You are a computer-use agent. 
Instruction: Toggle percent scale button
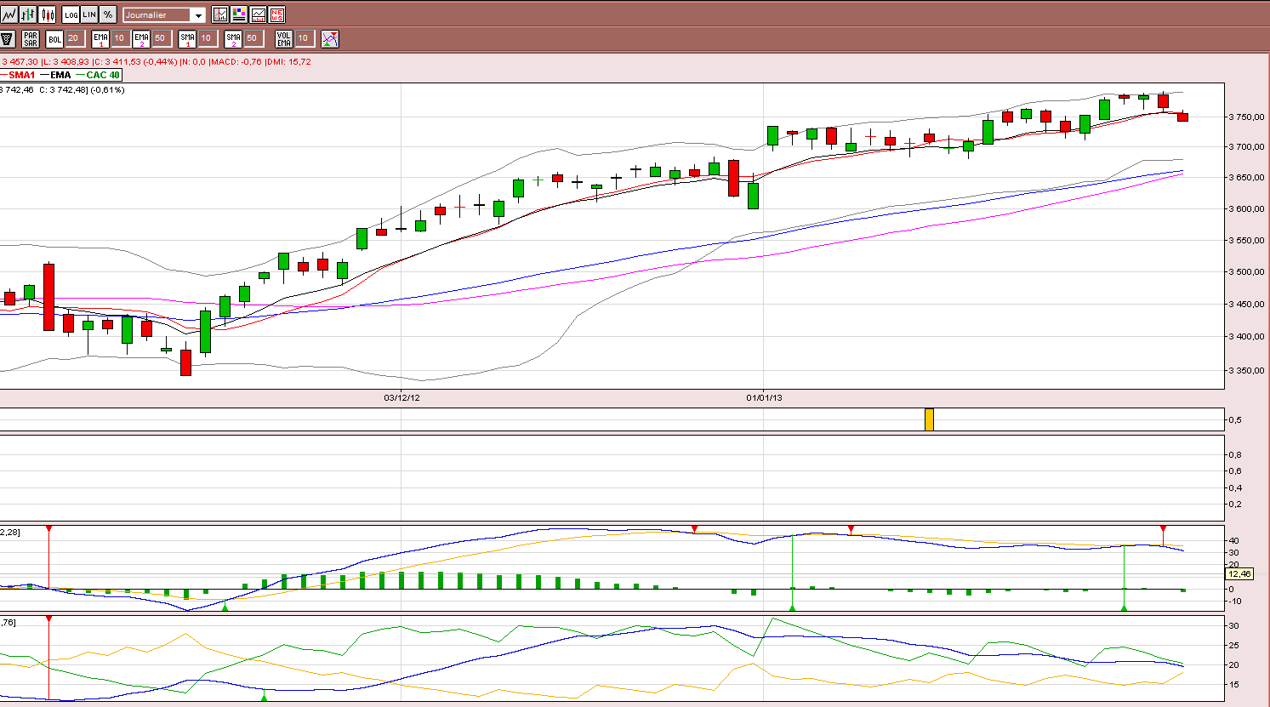108,14
